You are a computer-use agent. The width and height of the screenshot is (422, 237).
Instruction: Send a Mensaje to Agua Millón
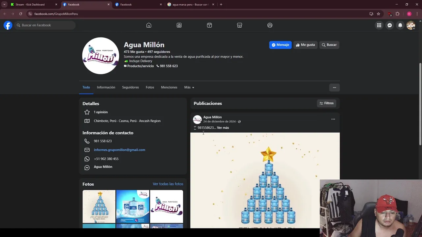[x=280, y=45]
